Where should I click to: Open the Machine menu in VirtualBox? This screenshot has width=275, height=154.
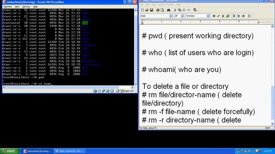tap(8, 7)
